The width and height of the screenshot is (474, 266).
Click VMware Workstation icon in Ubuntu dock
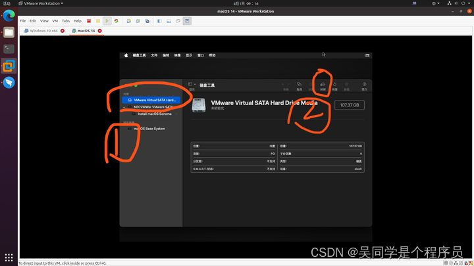coord(9,66)
